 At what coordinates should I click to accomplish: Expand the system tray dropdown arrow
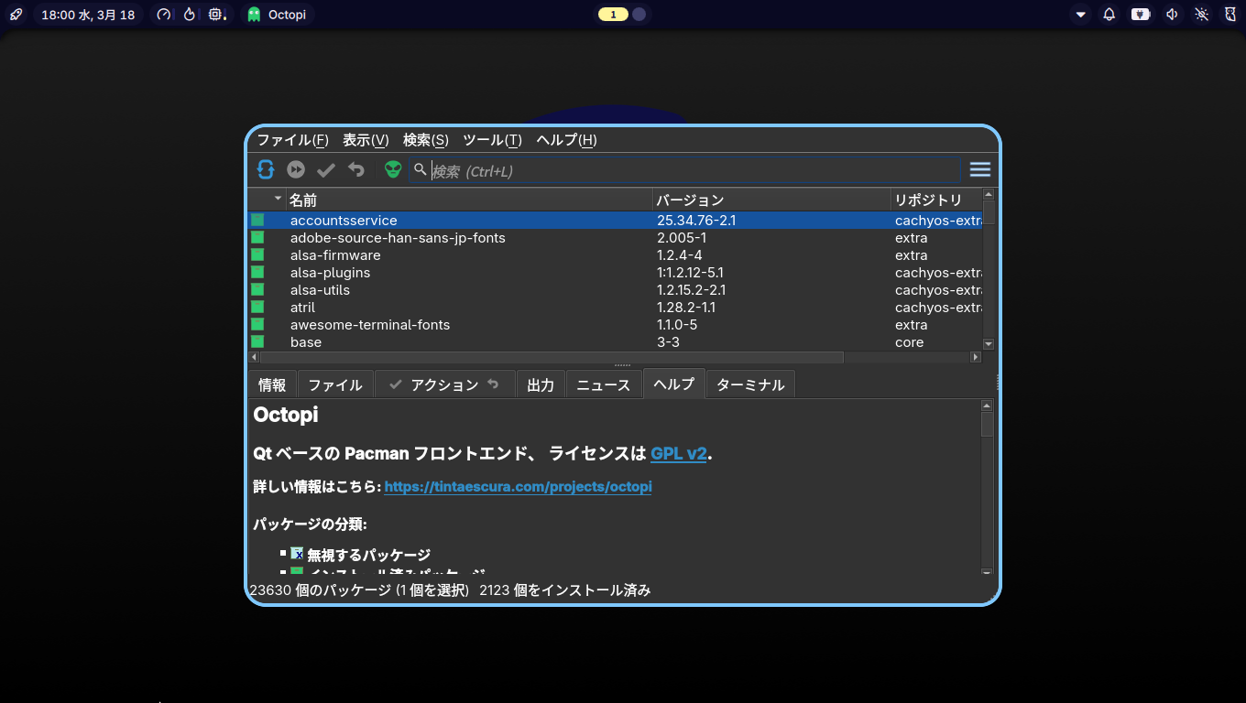[x=1081, y=15]
